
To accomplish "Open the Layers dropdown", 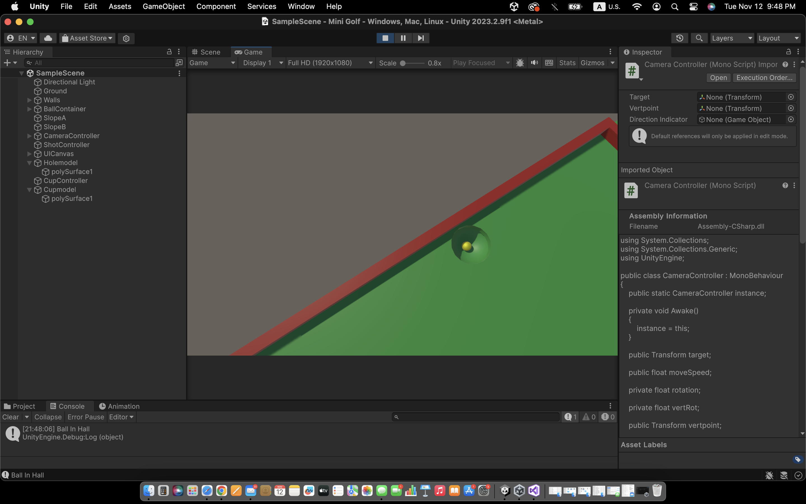I will tap(732, 38).
